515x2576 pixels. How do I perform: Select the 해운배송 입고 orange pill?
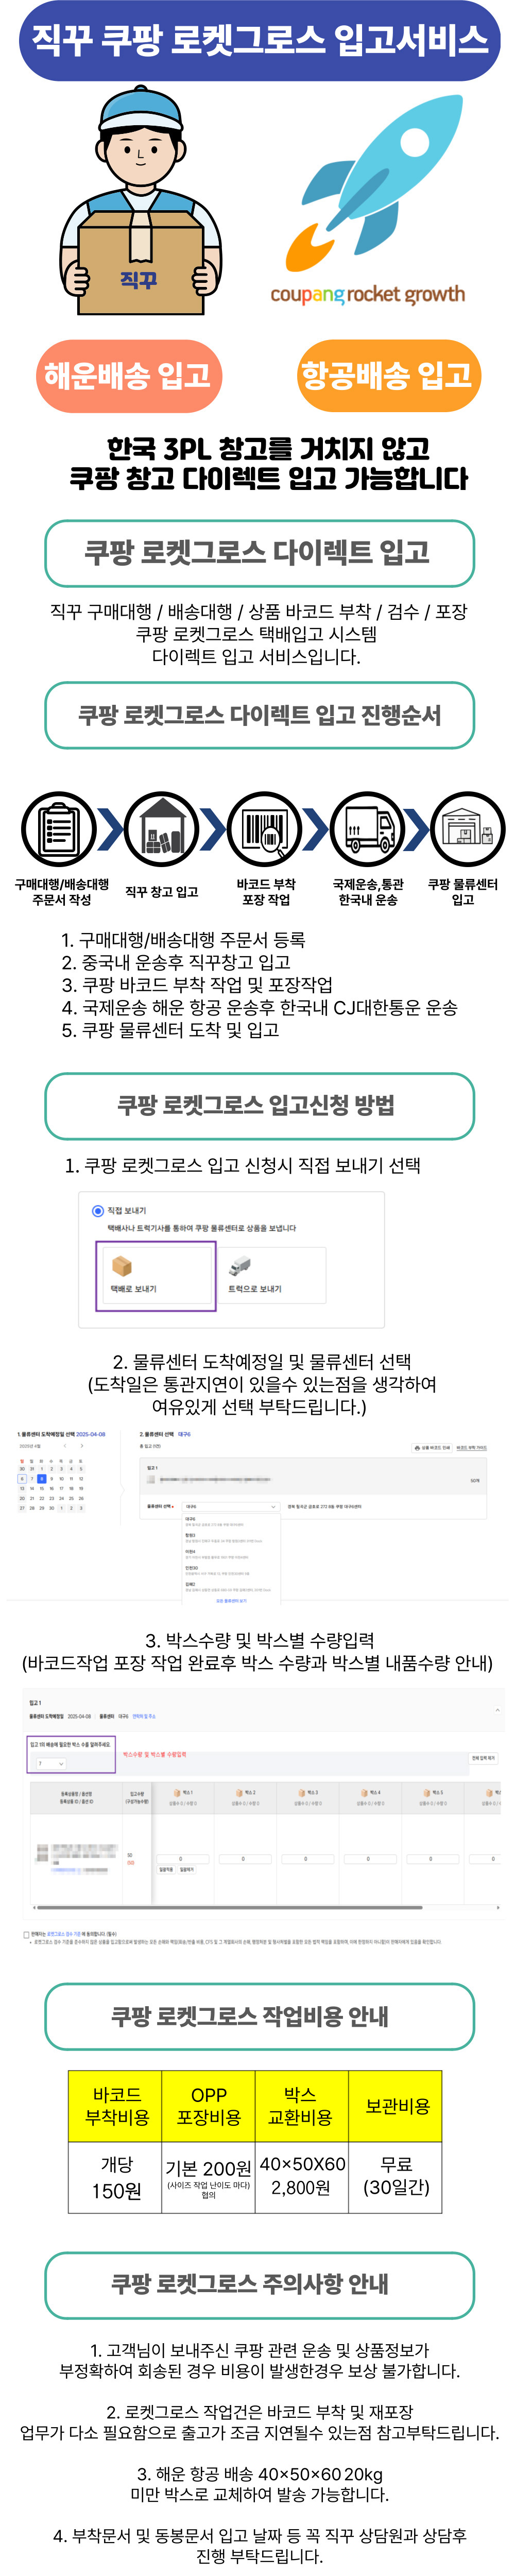click(128, 376)
